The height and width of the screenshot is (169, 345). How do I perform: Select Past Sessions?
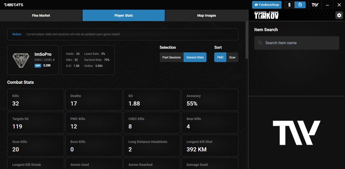click(171, 57)
